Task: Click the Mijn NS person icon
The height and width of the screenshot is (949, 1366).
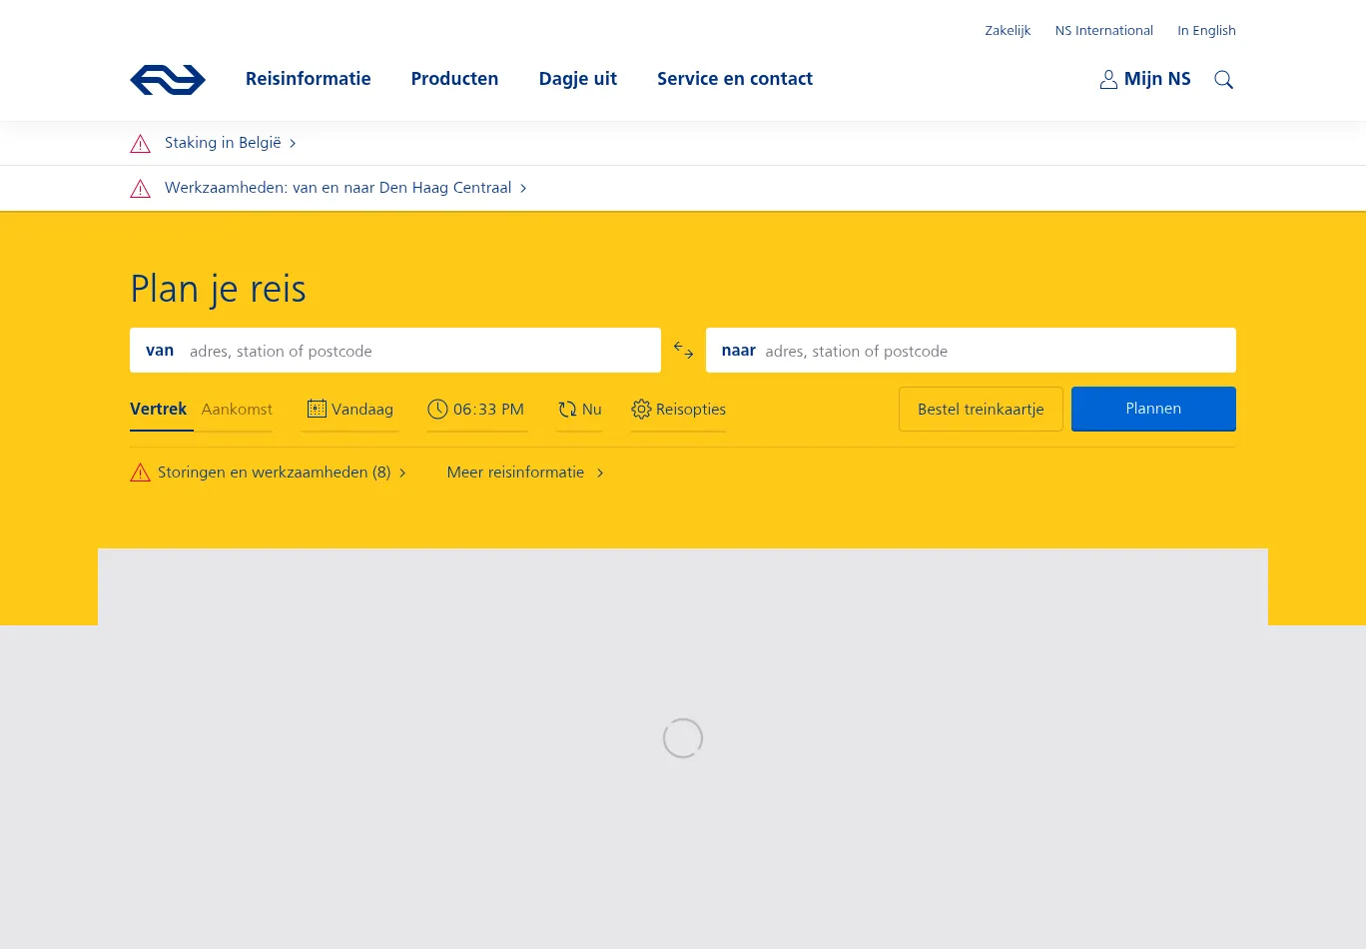Action: point(1108,80)
